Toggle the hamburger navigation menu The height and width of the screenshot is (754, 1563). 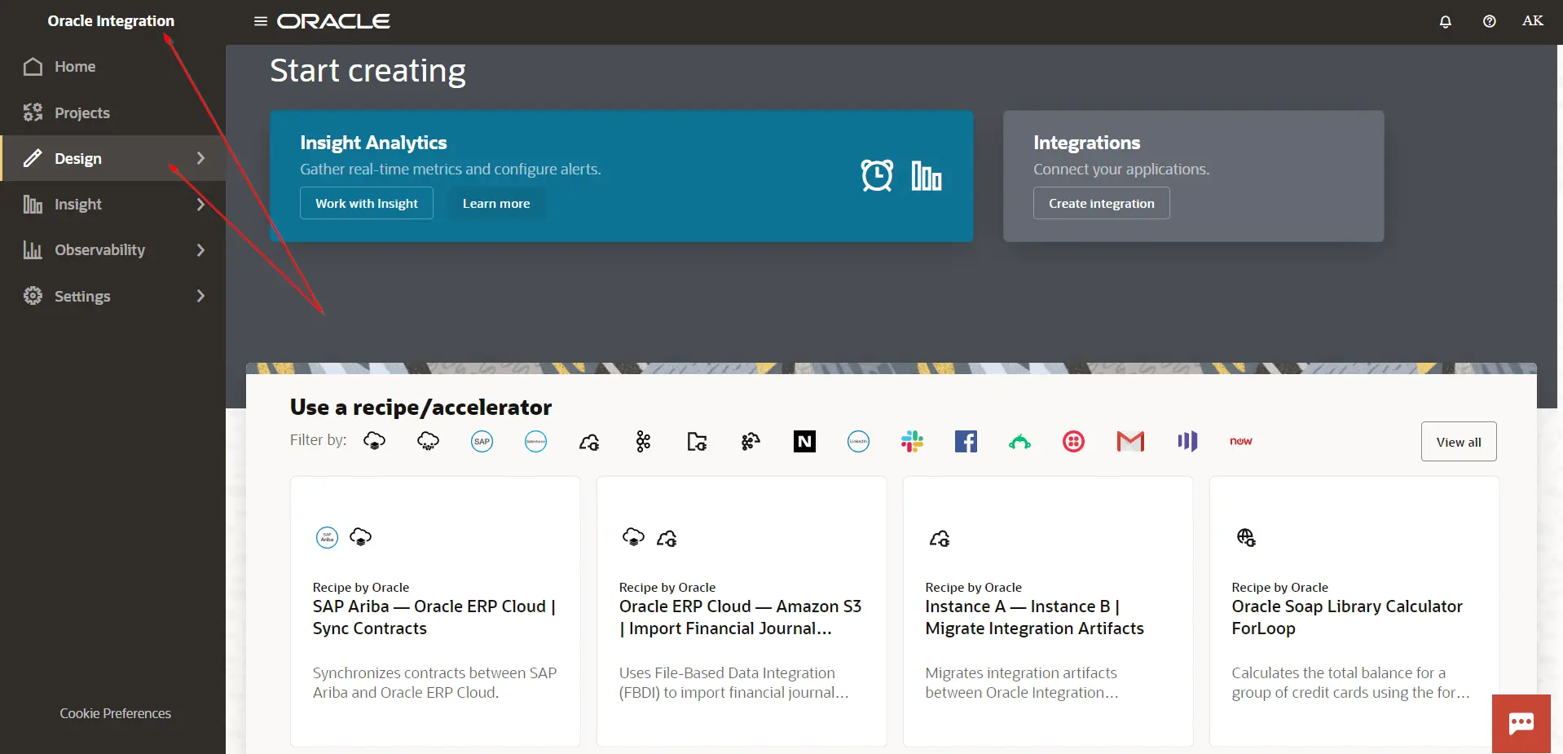pos(261,21)
